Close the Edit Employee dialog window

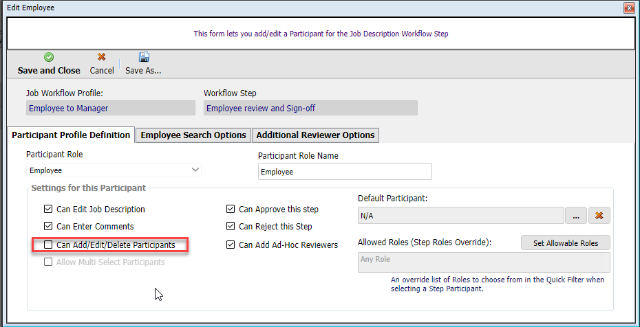(628, 8)
